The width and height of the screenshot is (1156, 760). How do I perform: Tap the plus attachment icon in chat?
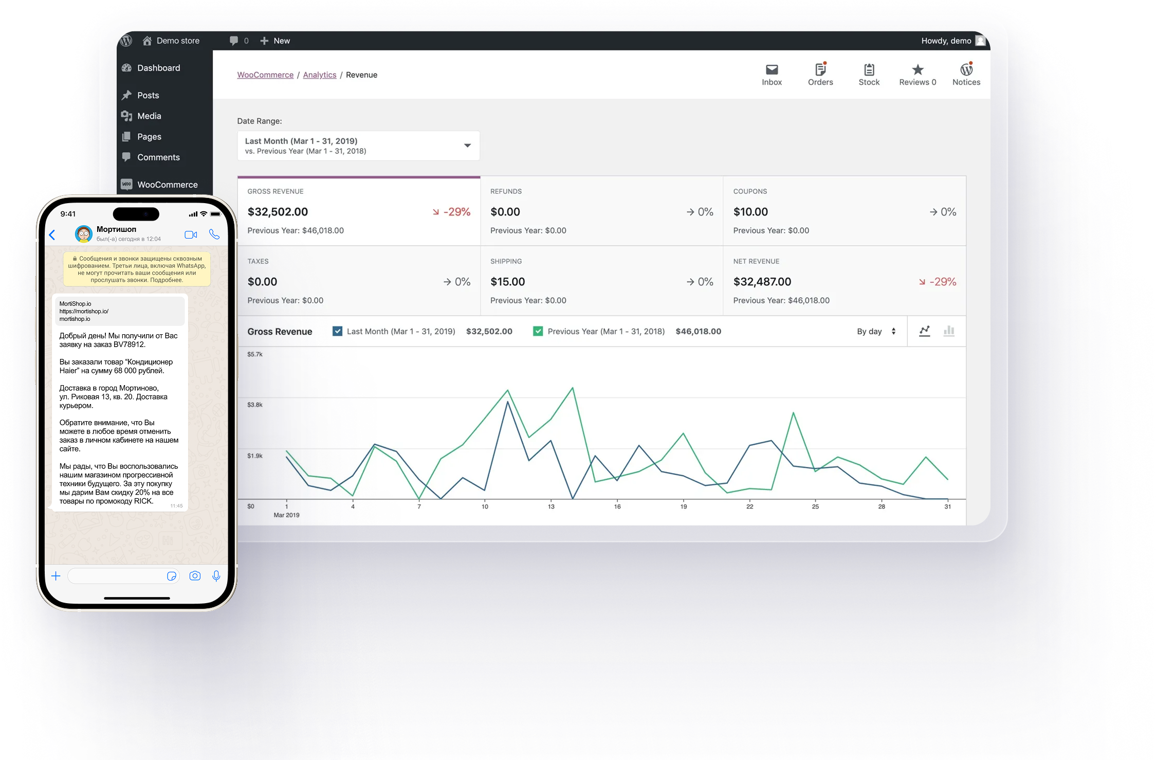(x=56, y=576)
